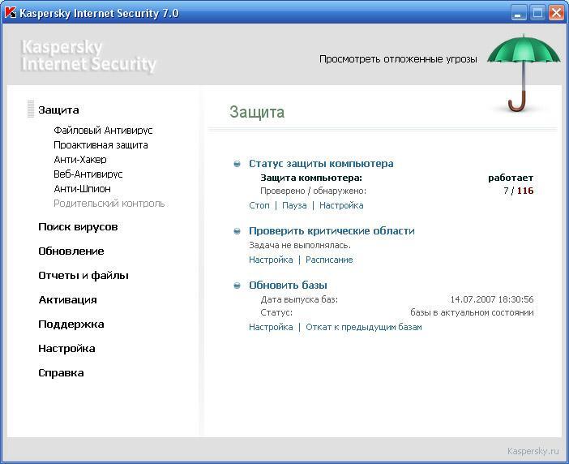Image resolution: width=569 pixels, height=464 pixels.
Task: Click работает protection state text
Action: coord(511,178)
